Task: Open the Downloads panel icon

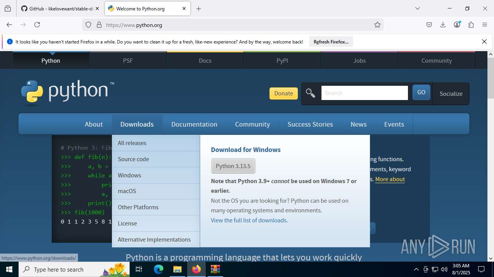Action: coord(443,25)
